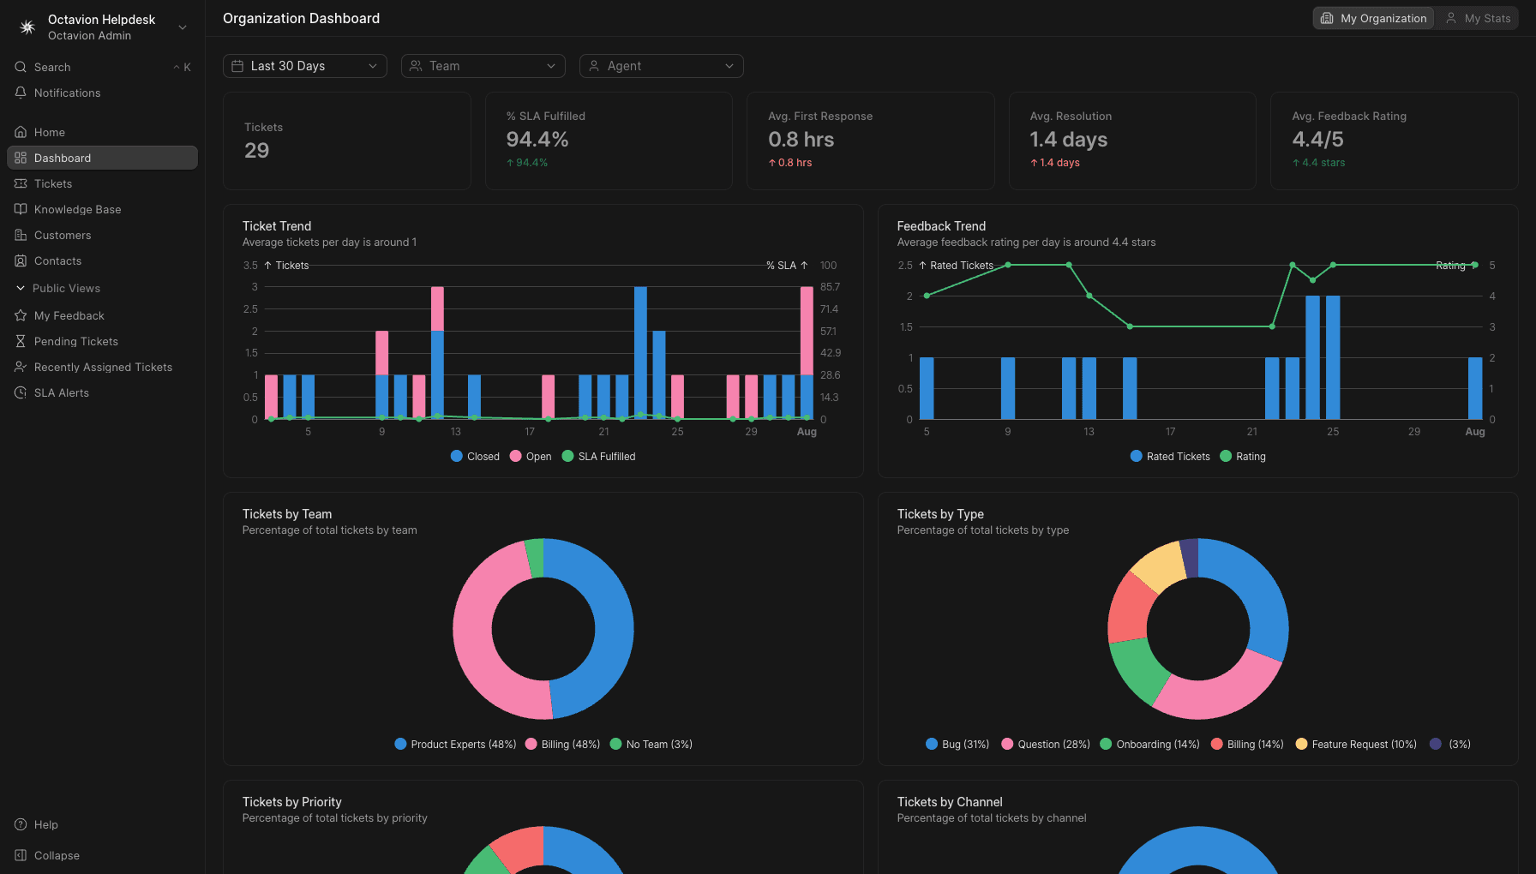Switch to My Stats view

[1478, 18]
